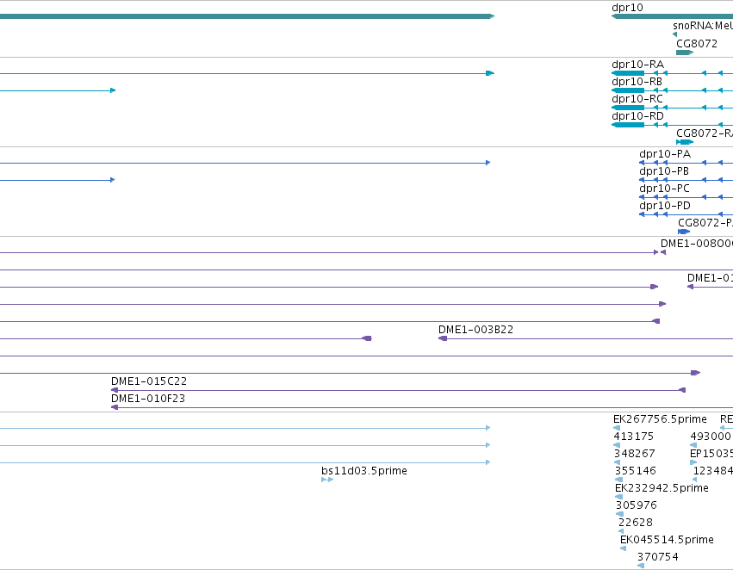Image resolution: width=733 pixels, height=570 pixels.
Task: Open the EK267756.5prime EST
Action: (x=617, y=428)
